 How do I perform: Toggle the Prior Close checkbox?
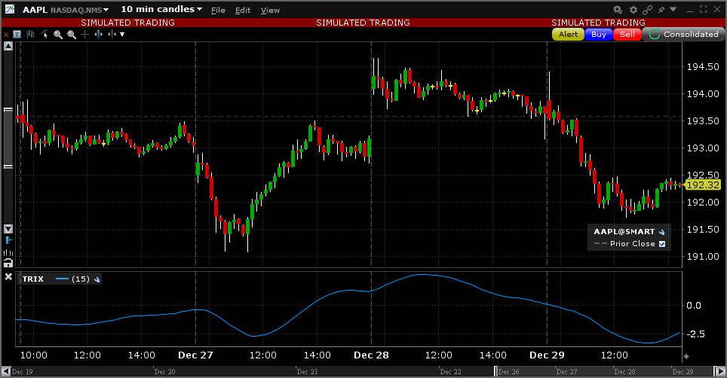coord(662,244)
